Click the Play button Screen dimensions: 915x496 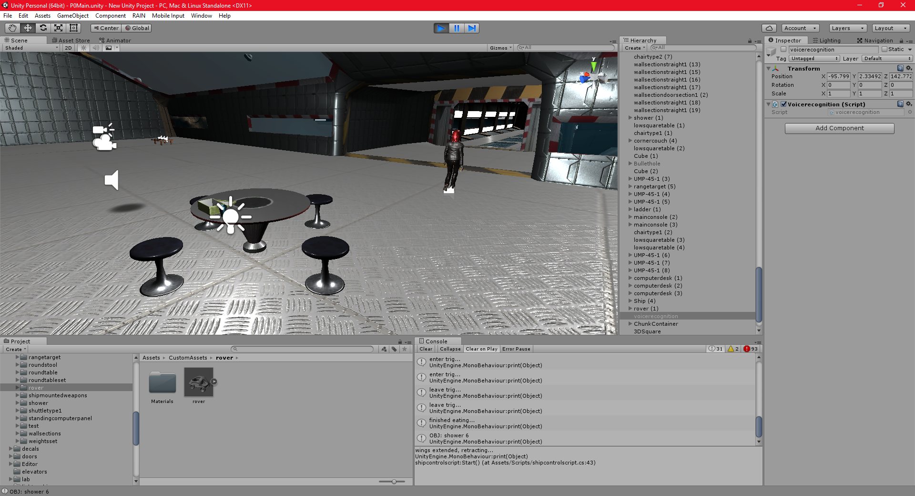(441, 28)
